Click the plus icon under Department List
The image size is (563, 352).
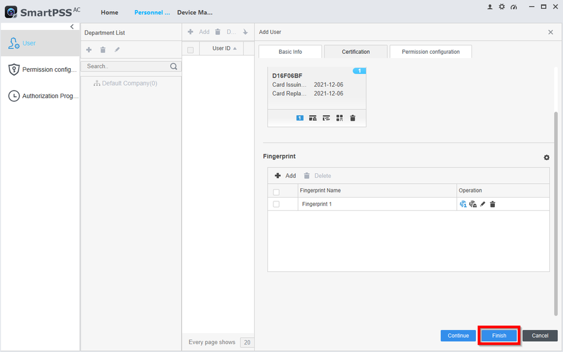point(89,50)
